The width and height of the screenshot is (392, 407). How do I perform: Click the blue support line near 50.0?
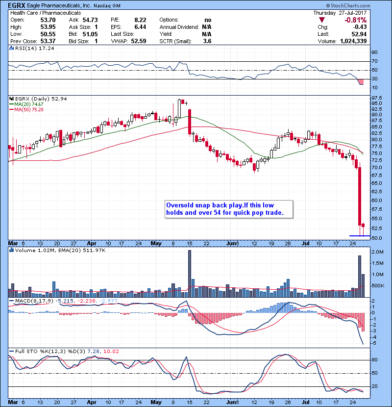point(360,236)
